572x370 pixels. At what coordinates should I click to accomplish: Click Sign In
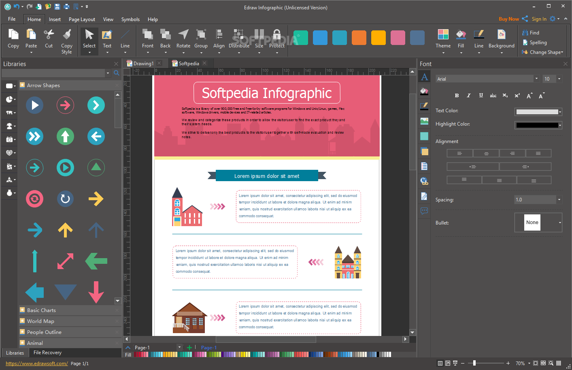pyautogui.click(x=539, y=19)
